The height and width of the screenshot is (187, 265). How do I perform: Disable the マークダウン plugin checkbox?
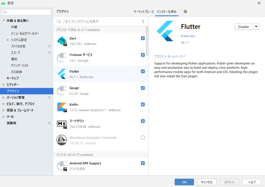point(143,121)
